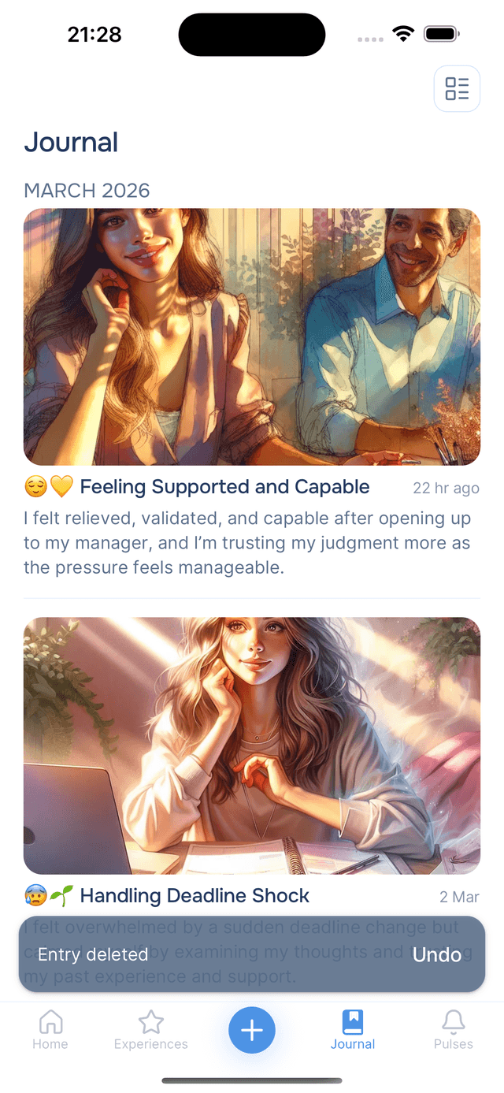504x1093 pixels.
Task: Tap the Feeling Supported and Capable title
Action: 224,487
